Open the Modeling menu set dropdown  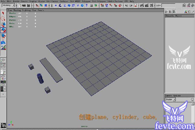pos(14,5)
